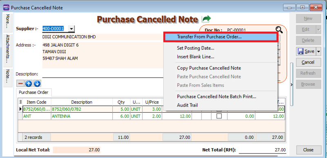
Task: Click the 8752/060/0782 description cell
Action: click(x=82, y=109)
